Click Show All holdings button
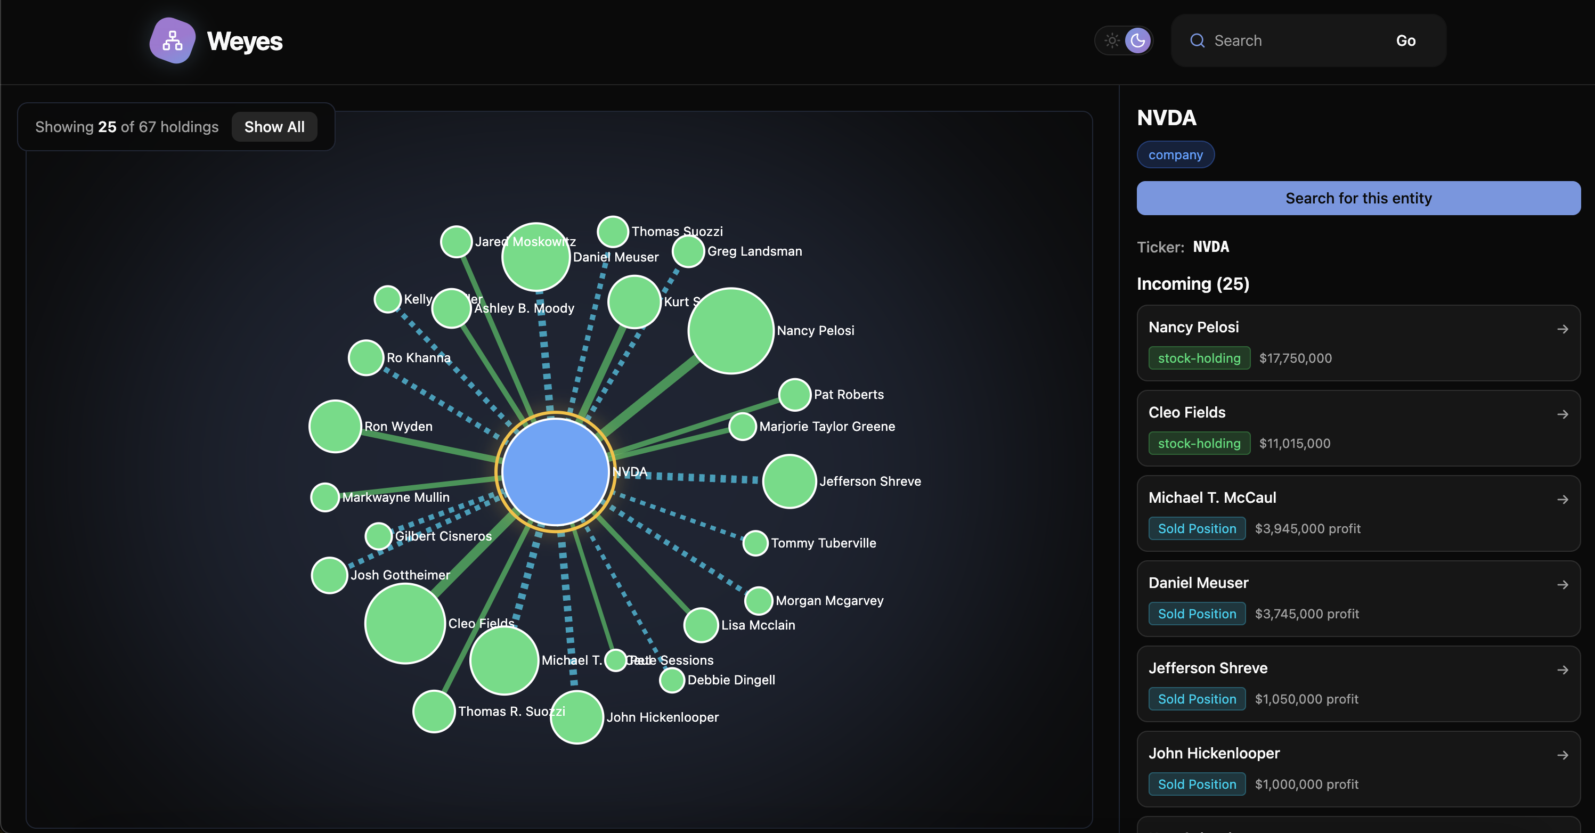Screen dimensions: 1595x833 [x=274, y=127]
